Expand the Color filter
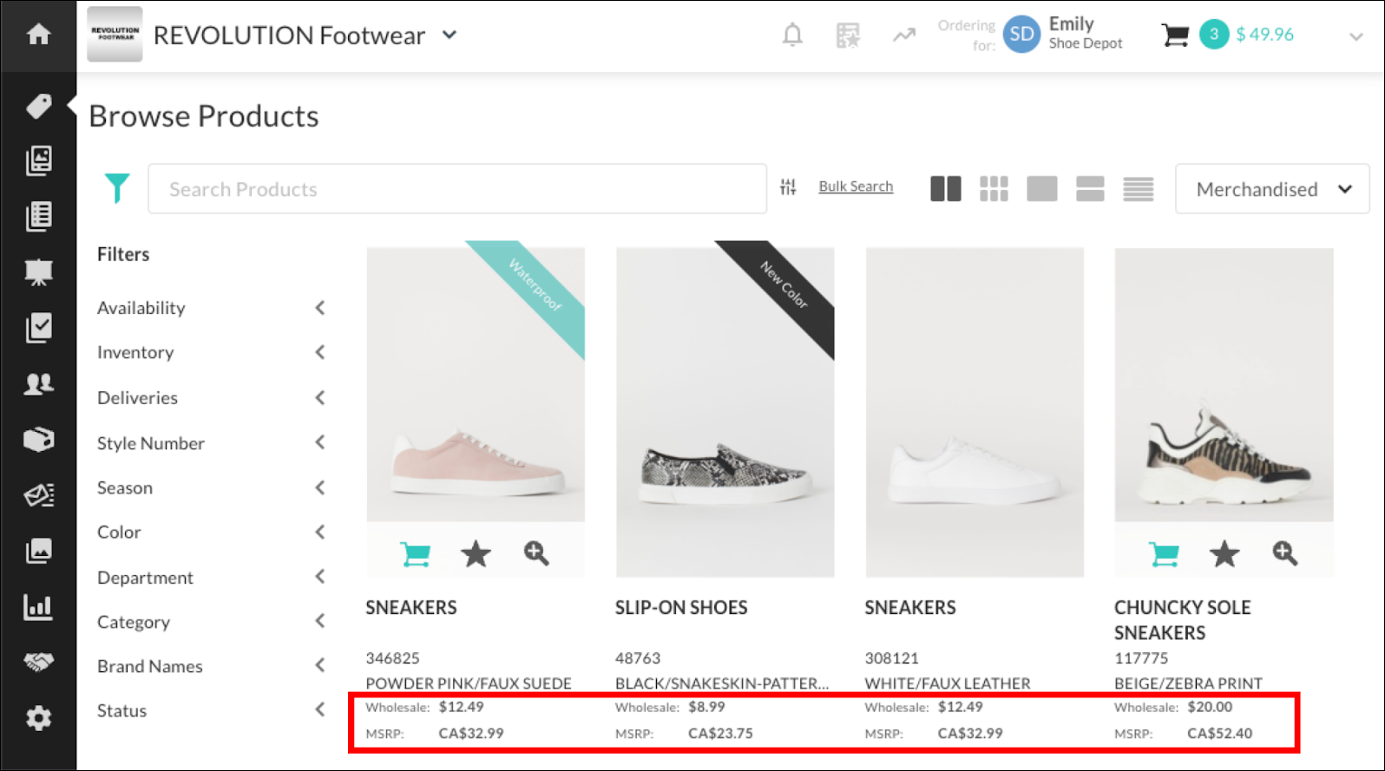Viewport: 1385px width, 771px height. coord(320,532)
